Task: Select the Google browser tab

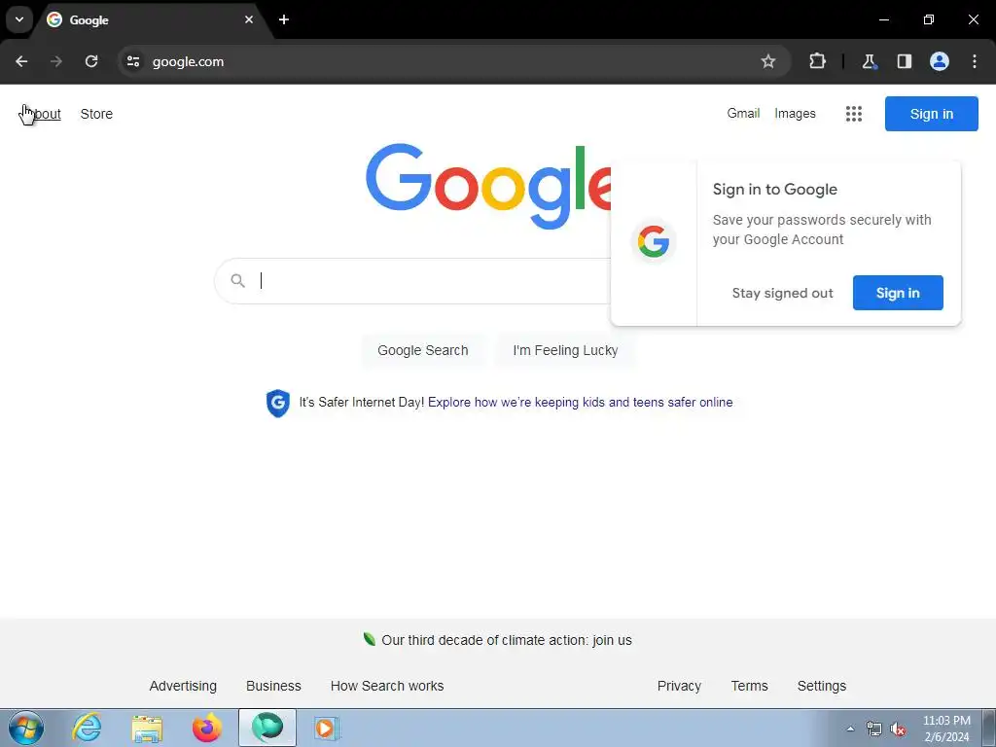Action: [151, 19]
